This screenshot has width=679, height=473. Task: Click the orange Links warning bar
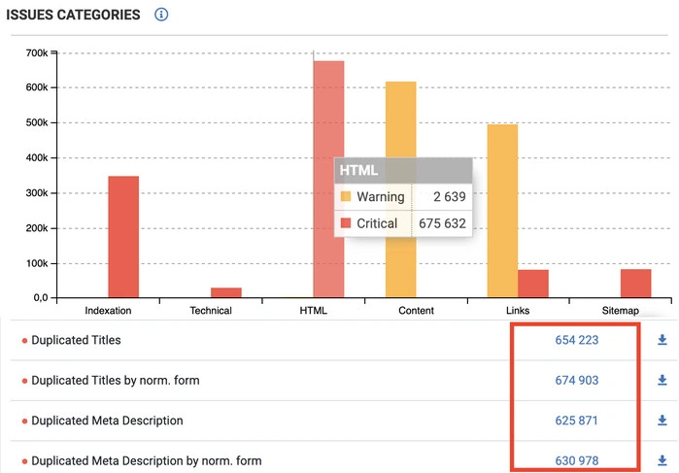(x=502, y=211)
